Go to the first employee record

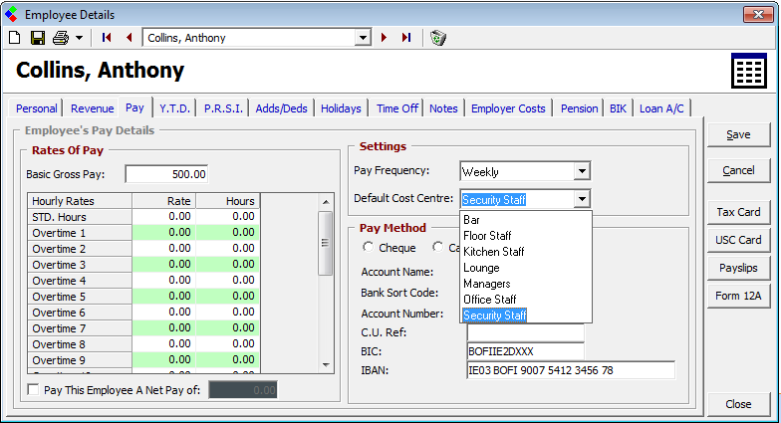pos(107,38)
